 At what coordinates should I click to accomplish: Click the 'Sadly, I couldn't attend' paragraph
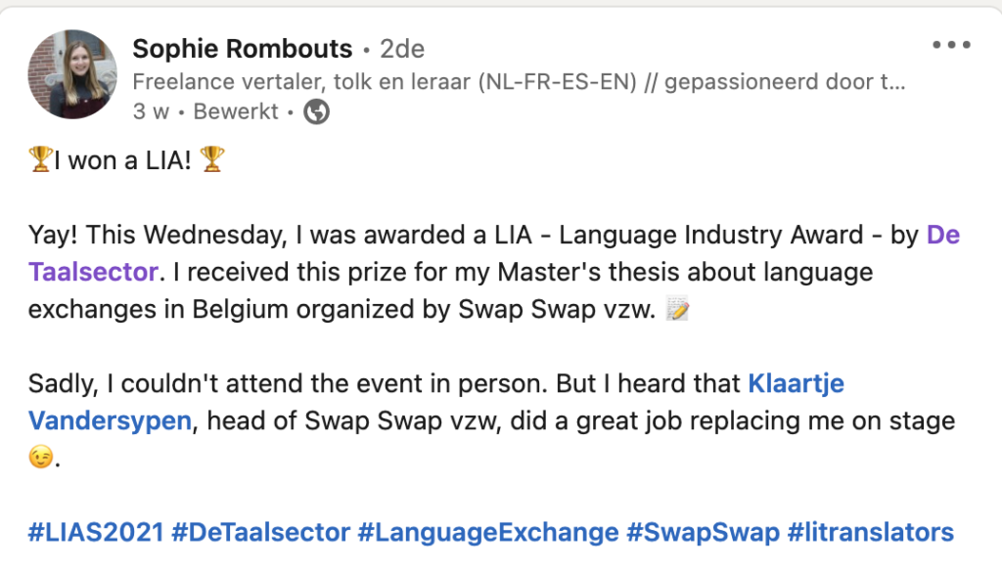492,420
